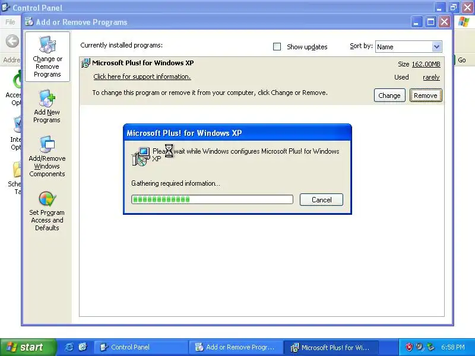Viewport: 475px width, 356px height.
Task: Click the installer icon in the progress dialog
Action: (x=141, y=156)
